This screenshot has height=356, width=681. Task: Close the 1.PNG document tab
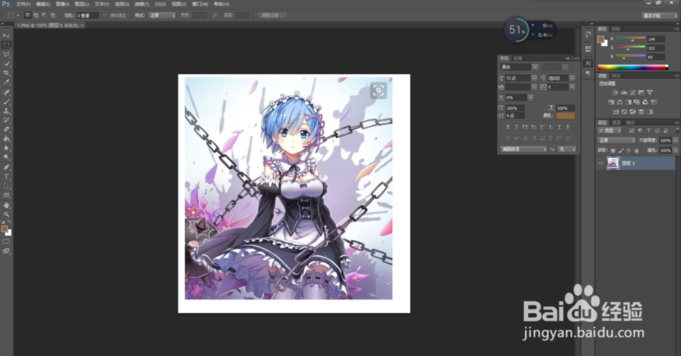(82, 25)
